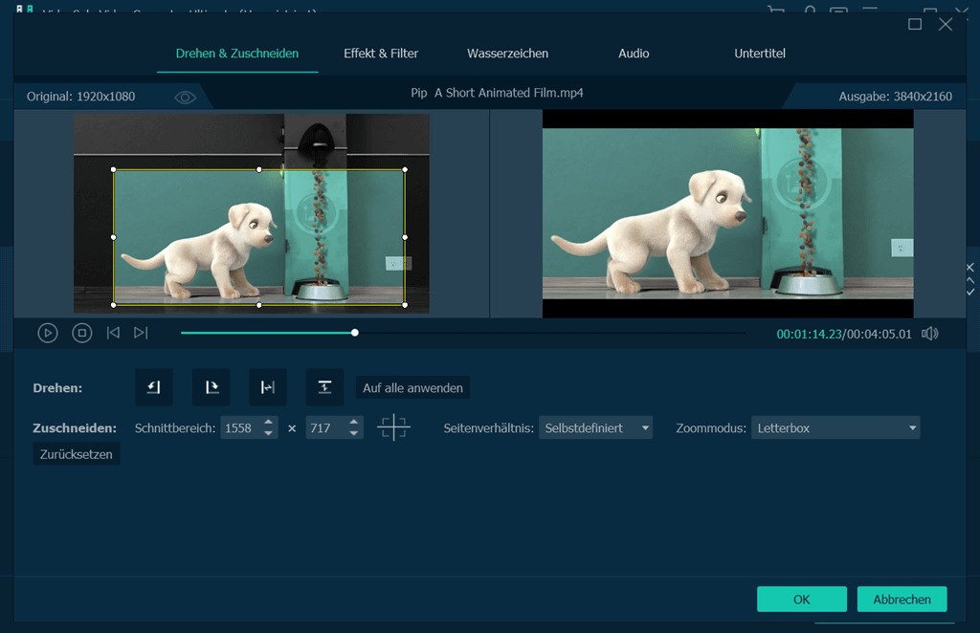The width and height of the screenshot is (980, 633).
Task: Mute the preview volume icon
Action: click(x=930, y=334)
